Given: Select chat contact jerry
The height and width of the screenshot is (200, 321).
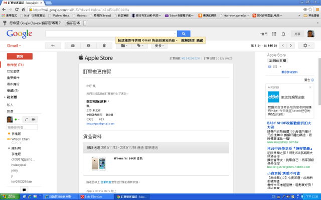Looking at the screenshot, I should point(15,170).
